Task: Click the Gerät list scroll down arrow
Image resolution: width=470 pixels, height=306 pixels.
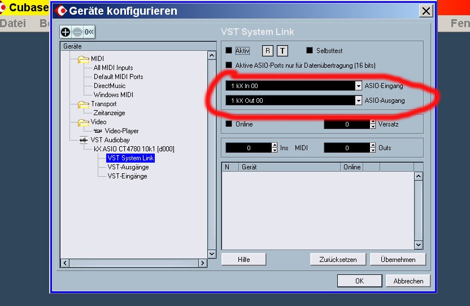Action: pos(419,245)
